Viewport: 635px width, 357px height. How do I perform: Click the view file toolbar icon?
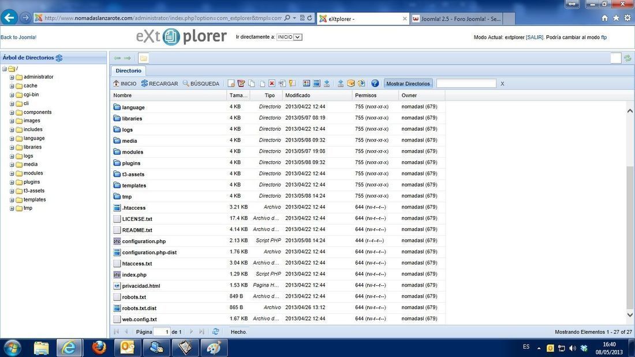[307, 84]
